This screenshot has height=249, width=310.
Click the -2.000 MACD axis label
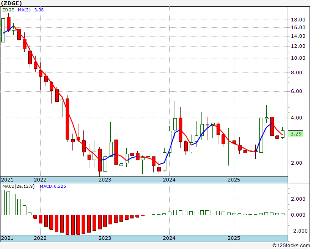coord(298,231)
